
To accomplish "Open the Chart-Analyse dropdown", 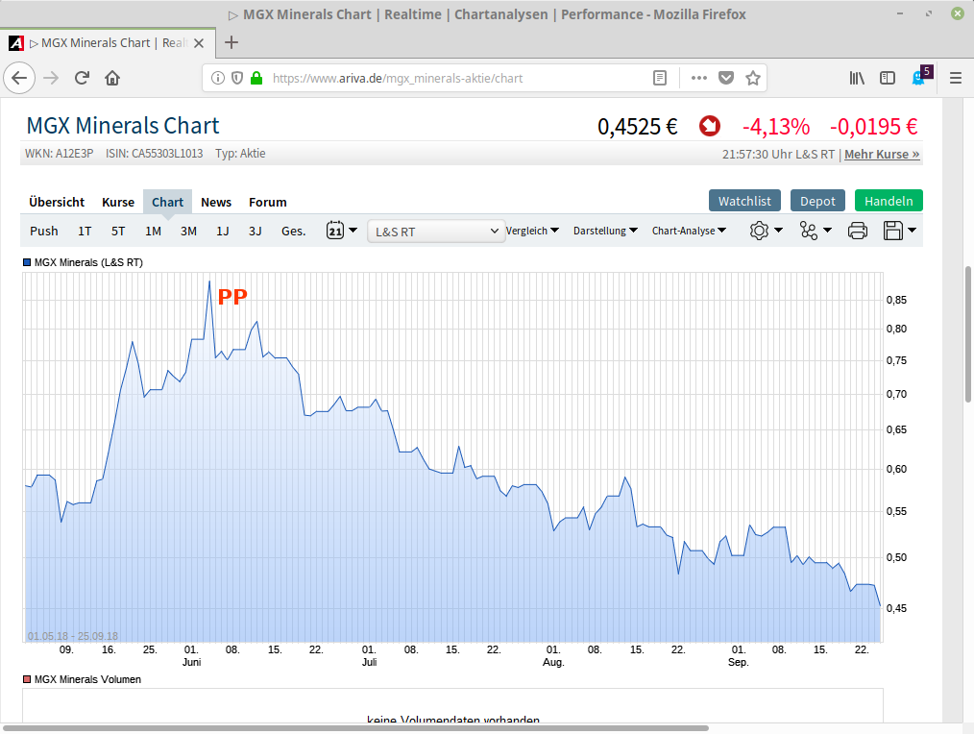I will pos(689,231).
